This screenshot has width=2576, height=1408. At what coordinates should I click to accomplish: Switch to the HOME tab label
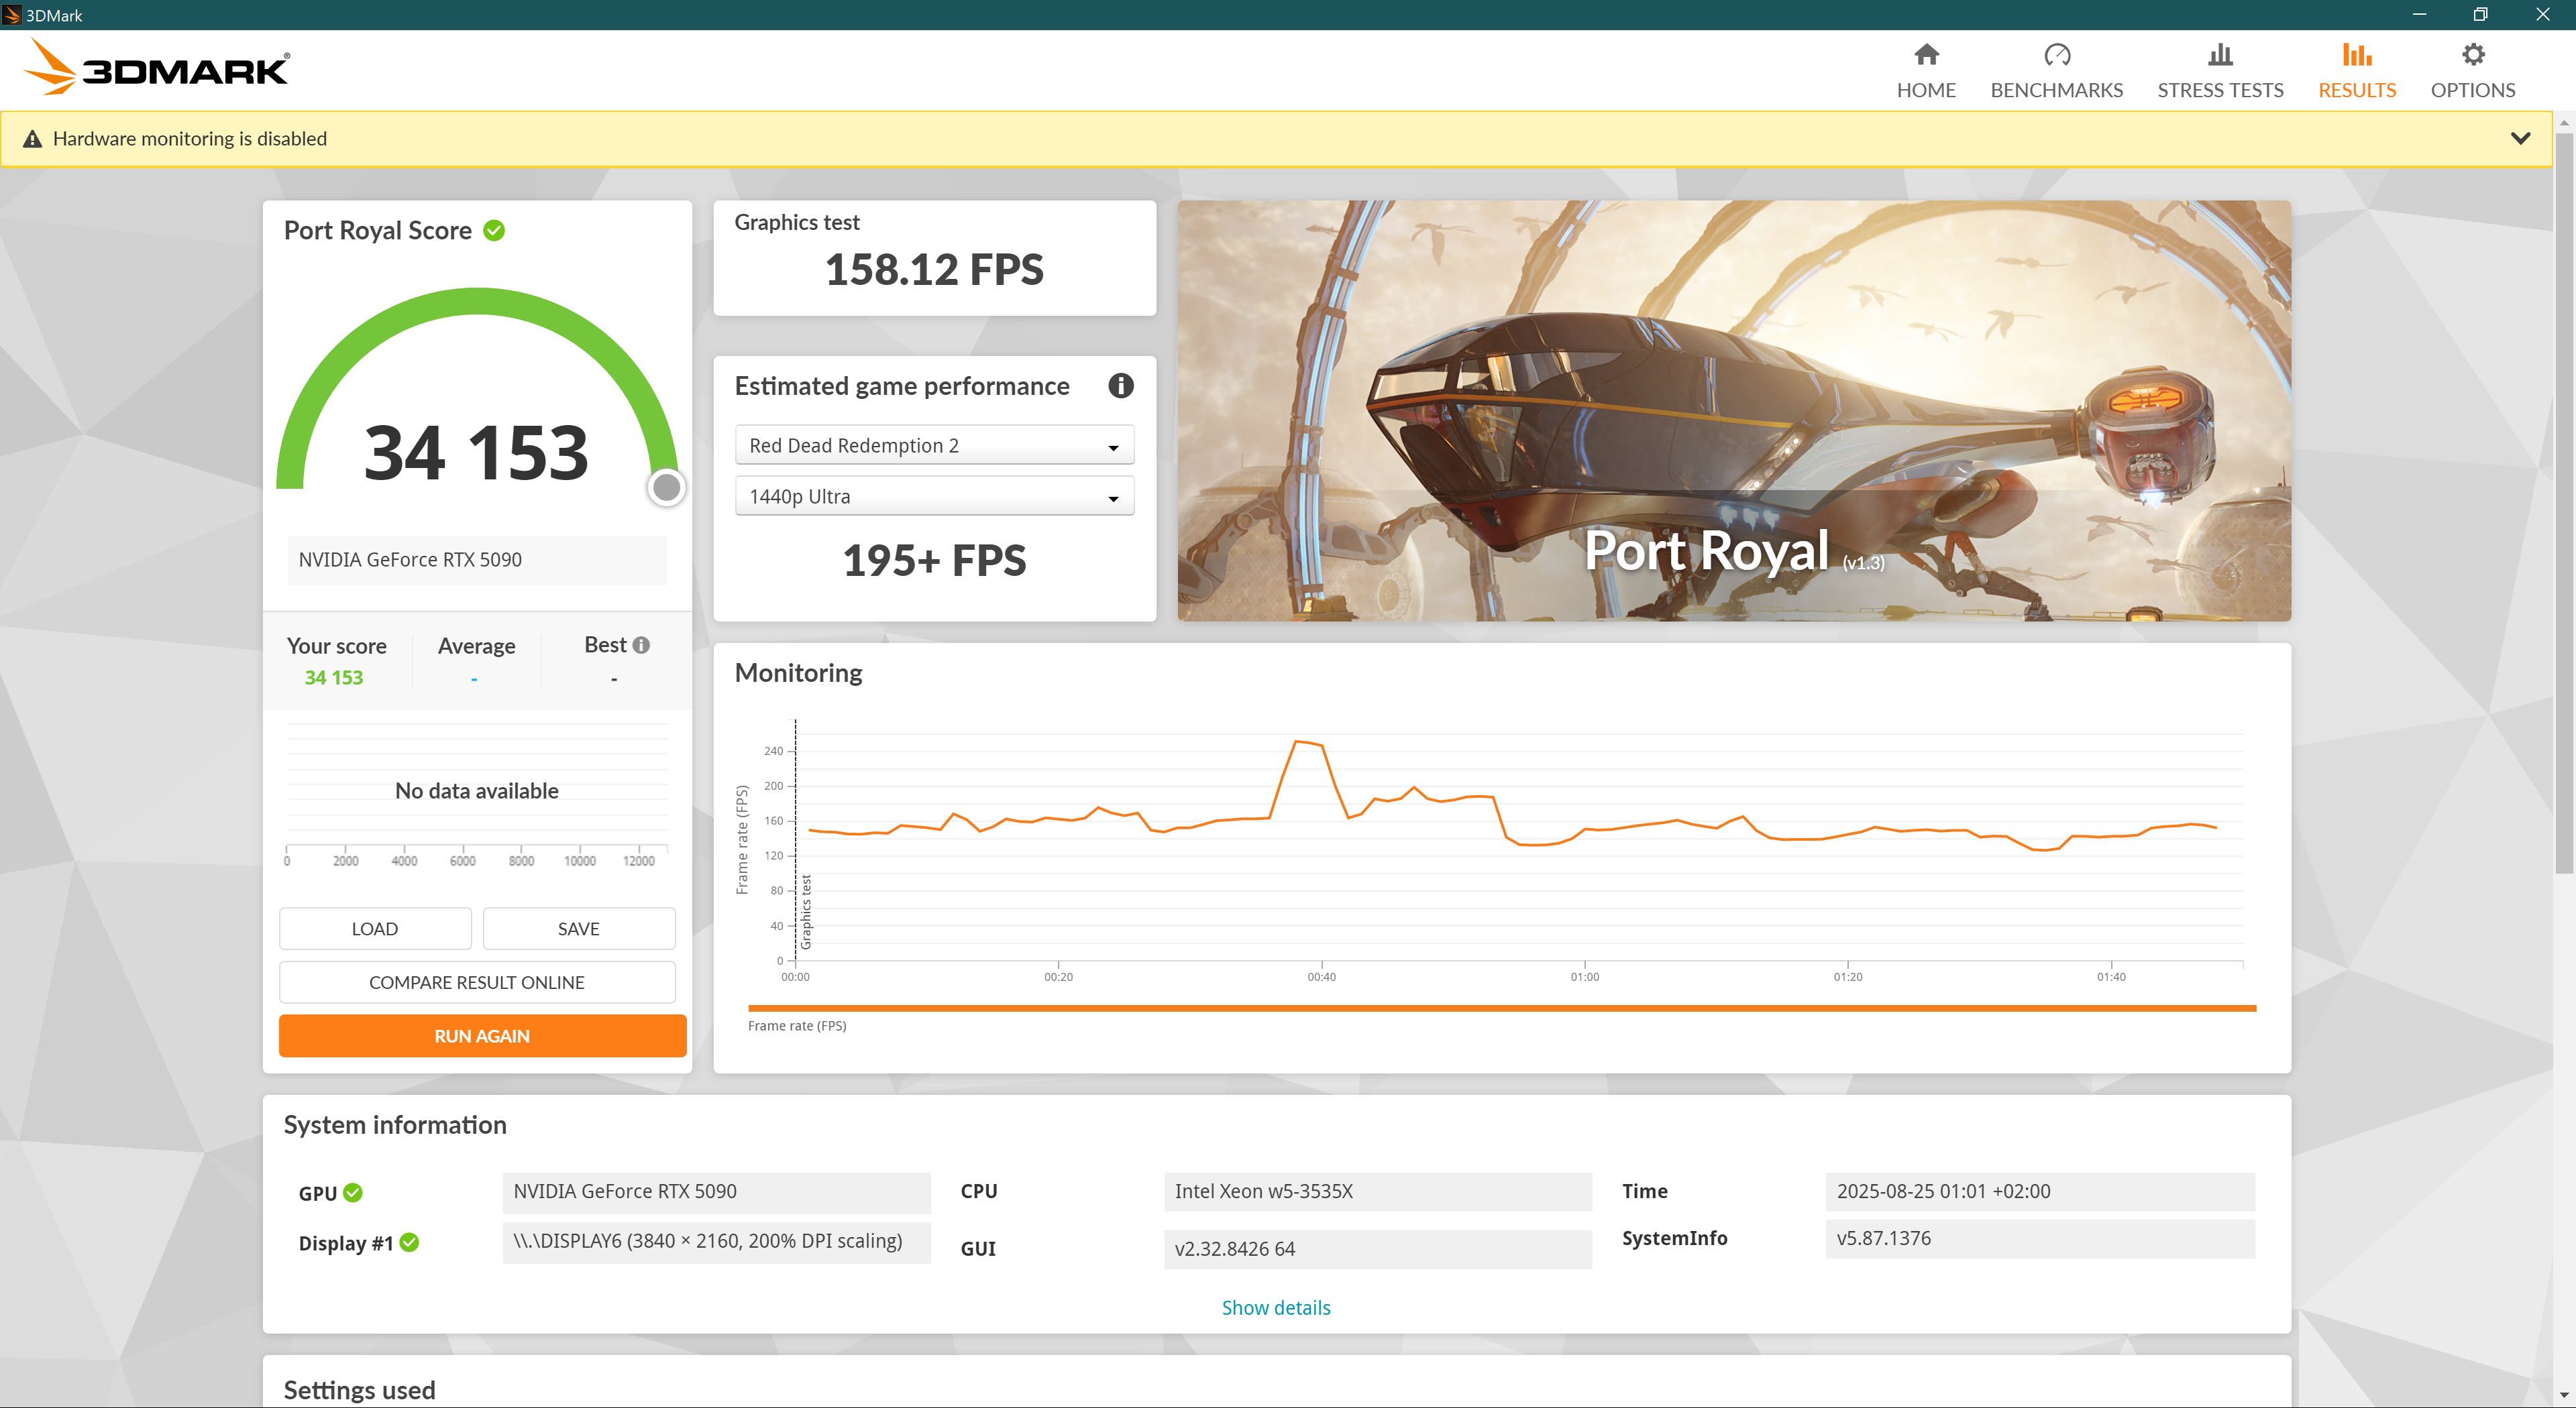[1926, 90]
